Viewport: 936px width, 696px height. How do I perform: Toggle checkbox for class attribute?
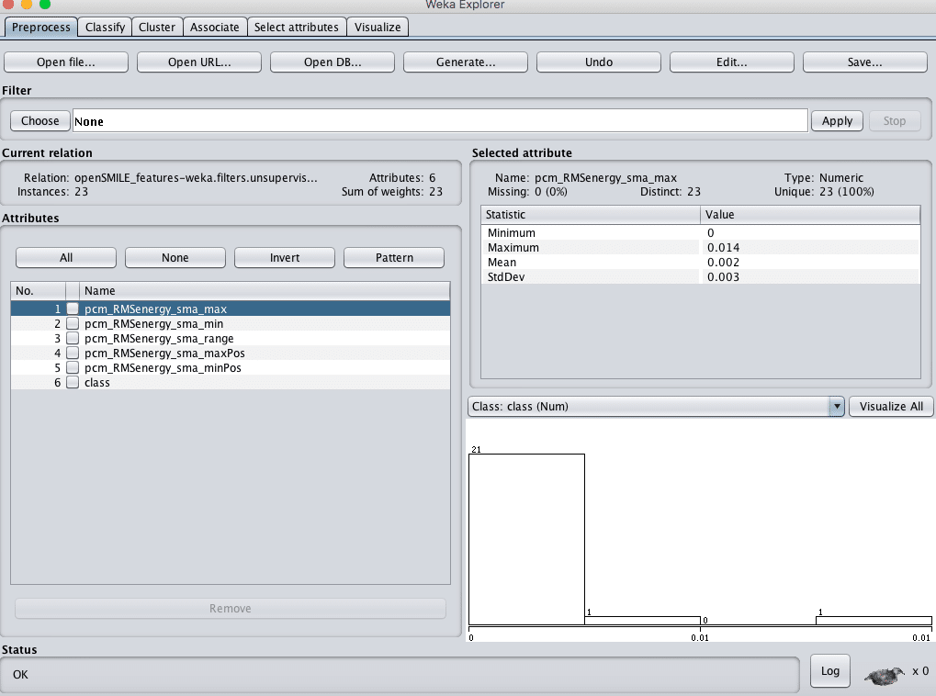click(x=73, y=383)
